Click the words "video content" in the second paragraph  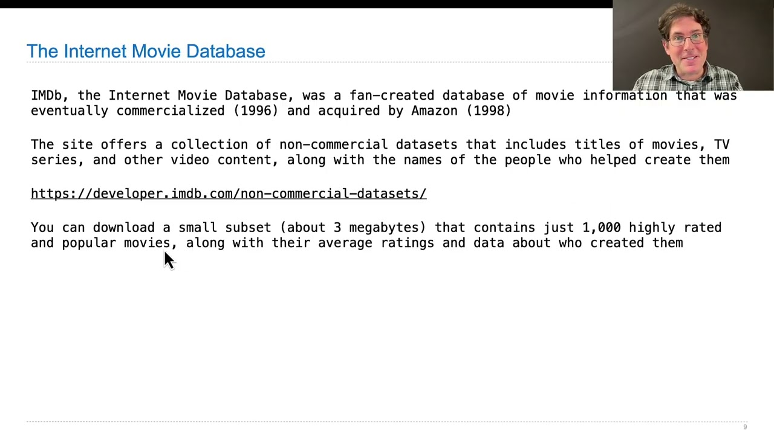point(221,160)
